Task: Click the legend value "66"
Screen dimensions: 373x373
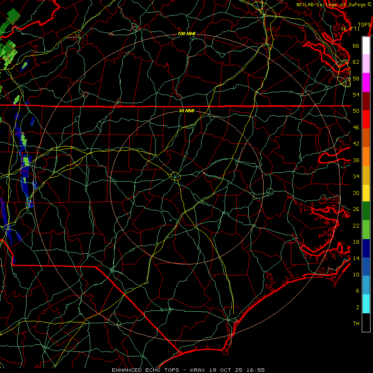Action: pos(356,46)
